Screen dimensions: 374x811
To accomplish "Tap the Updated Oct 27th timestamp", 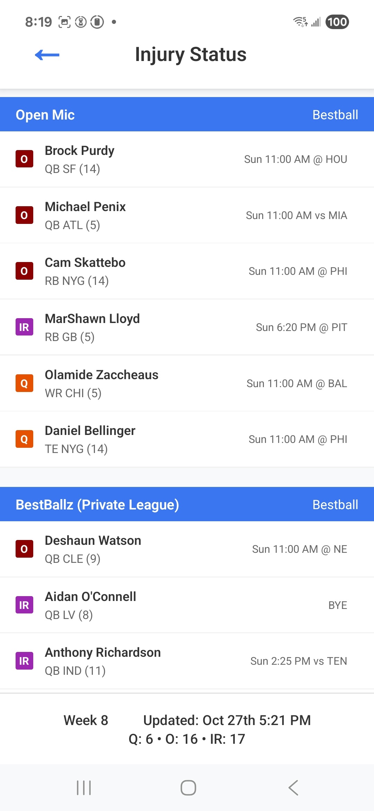I will coord(227,720).
